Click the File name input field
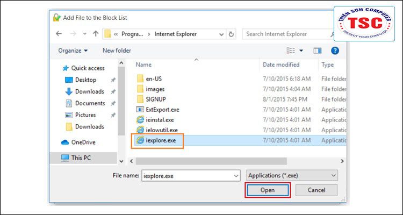The height and width of the screenshot is (215, 403). pos(191,176)
